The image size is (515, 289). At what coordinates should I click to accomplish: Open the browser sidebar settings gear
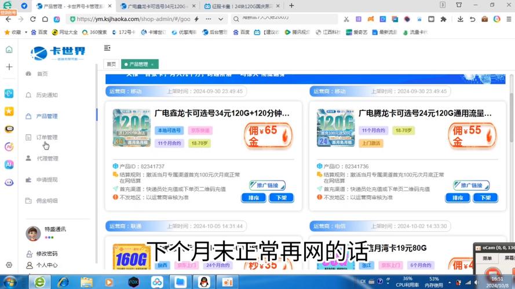(x=9, y=265)
